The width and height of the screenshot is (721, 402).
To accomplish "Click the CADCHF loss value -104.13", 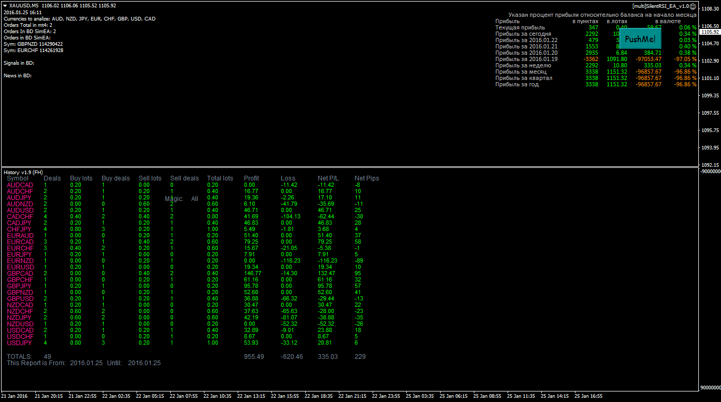I will pyautogui.click(x=290, y=217).
